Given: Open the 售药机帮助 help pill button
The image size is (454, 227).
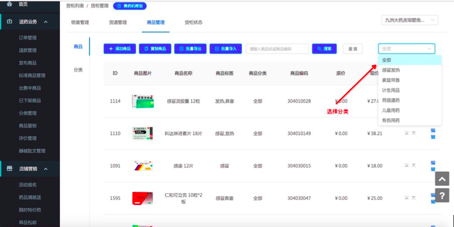Looking at the screenshot, I should (x=130, y=6).
